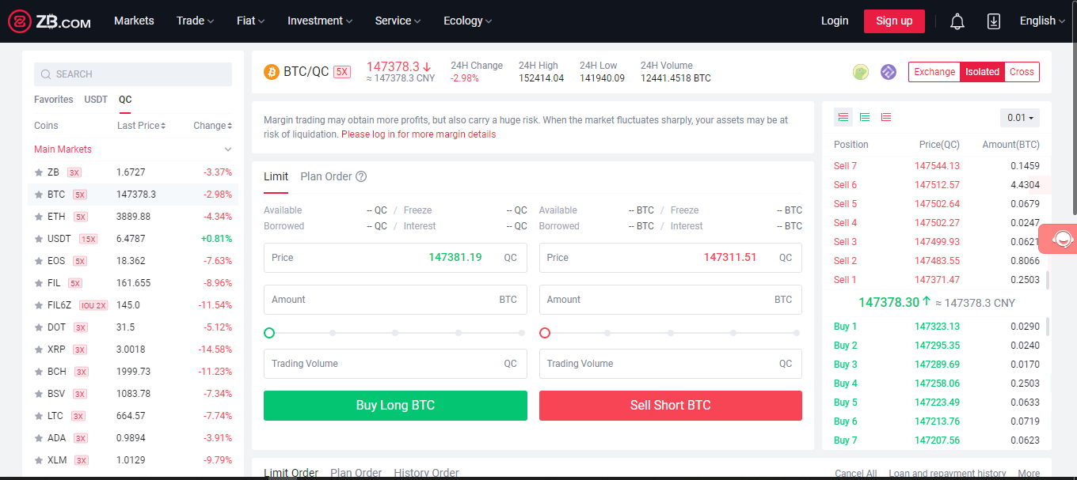Favorite the XLM coin star
Image resolution: width=1077 pixels, height=480 pixels.
pos(38,460)
